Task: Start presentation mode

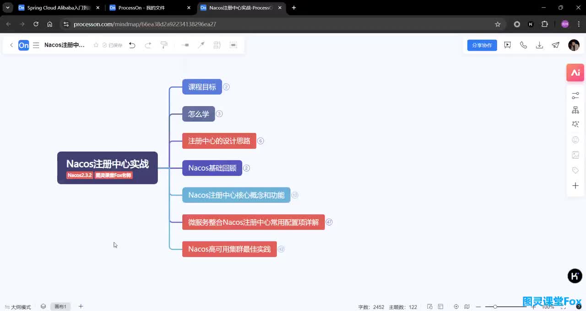Action: click(507, 45)
